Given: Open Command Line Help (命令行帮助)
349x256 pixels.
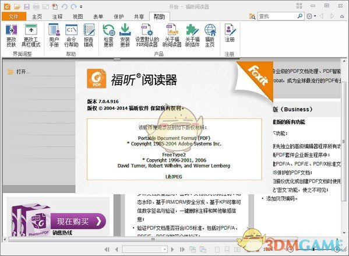Looking at the screenshot, I should tap(71, 36).
